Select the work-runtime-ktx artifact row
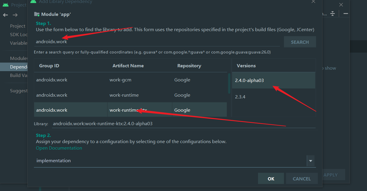This screenshot has height=191, width=367. pos(130,110)
